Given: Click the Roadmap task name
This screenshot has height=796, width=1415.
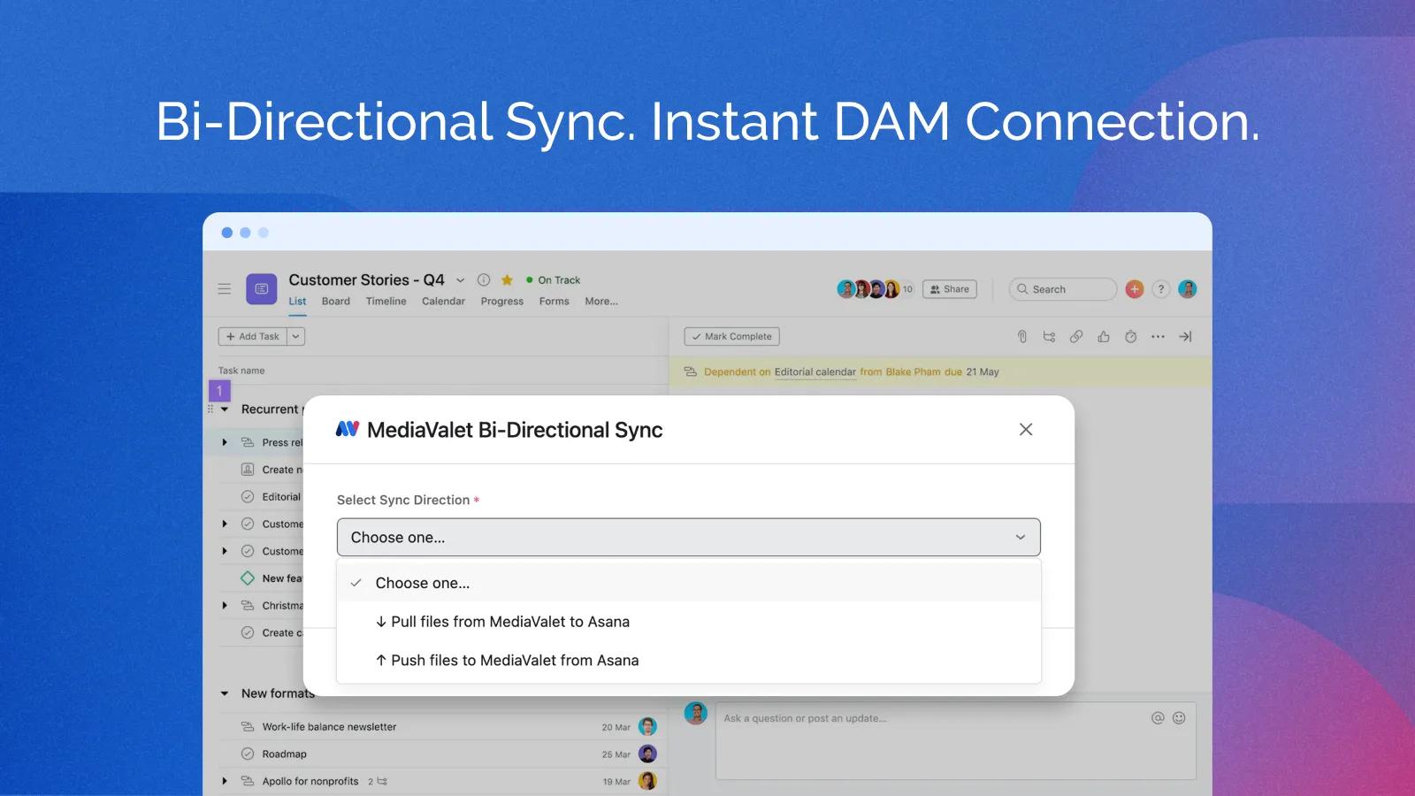Looking at the screenshot, I should click(x=285, y=754).
